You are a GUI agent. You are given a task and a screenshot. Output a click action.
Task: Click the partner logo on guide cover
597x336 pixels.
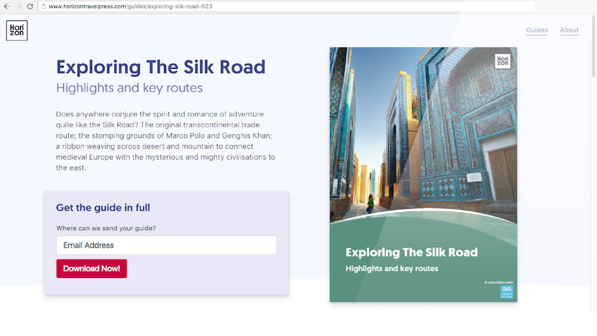pos(506,292)
